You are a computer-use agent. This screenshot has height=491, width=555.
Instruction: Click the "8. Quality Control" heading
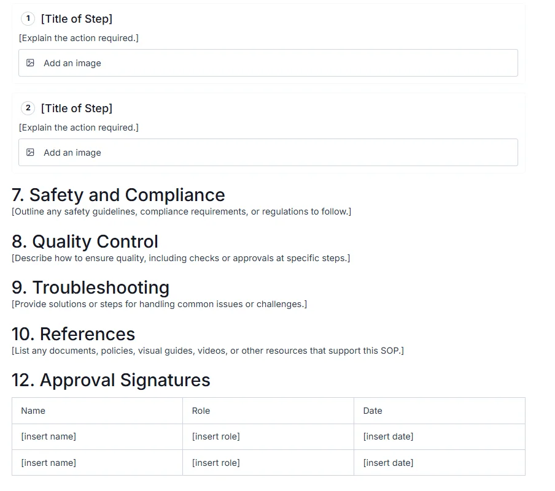[x=85, y=242]
